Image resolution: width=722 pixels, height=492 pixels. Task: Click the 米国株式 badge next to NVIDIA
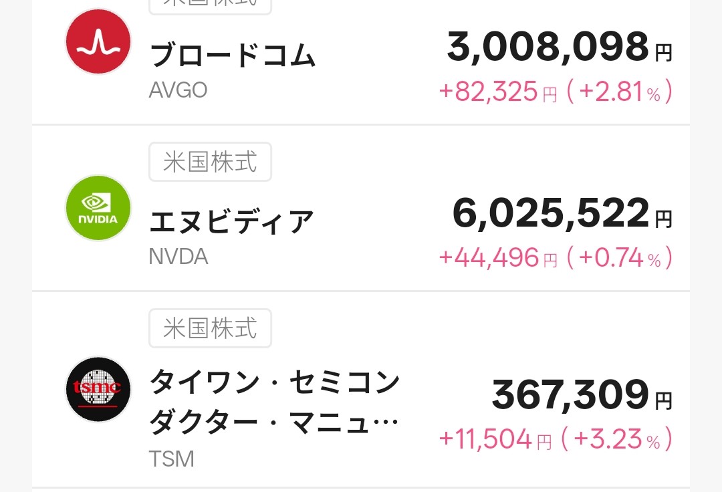210,162
